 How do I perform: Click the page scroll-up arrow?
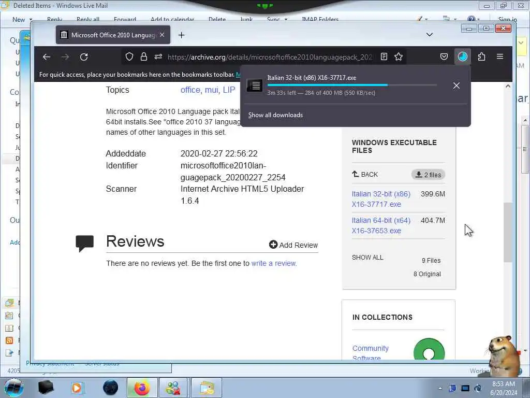tap(508, 87)
